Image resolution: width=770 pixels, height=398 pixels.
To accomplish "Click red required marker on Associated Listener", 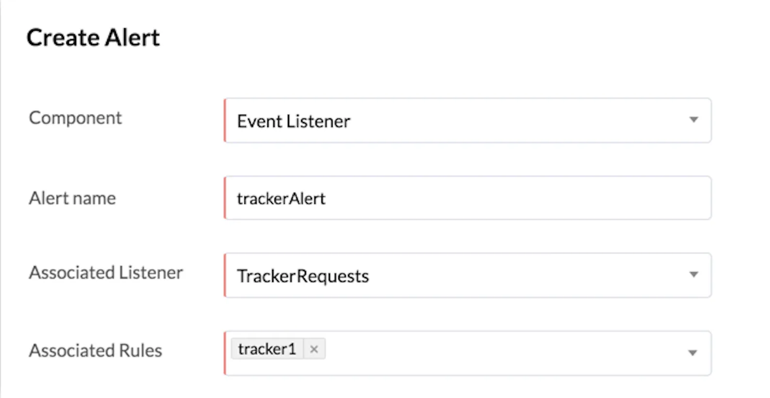I will click(x=225, y=275).
